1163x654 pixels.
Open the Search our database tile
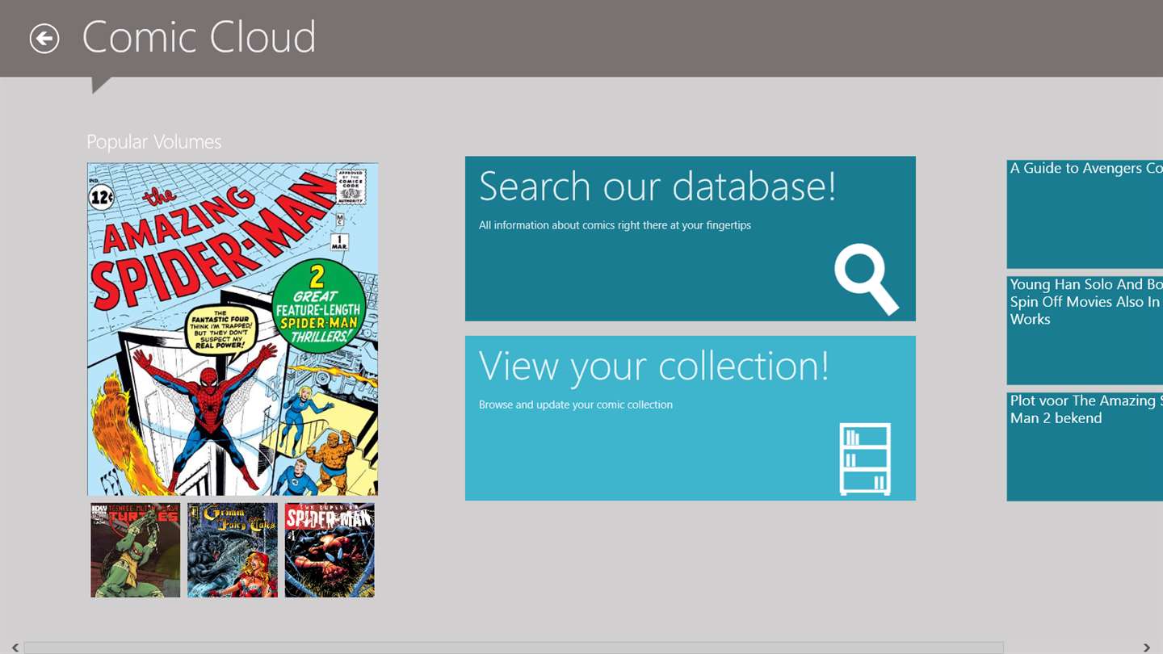(x=691, y=238)
